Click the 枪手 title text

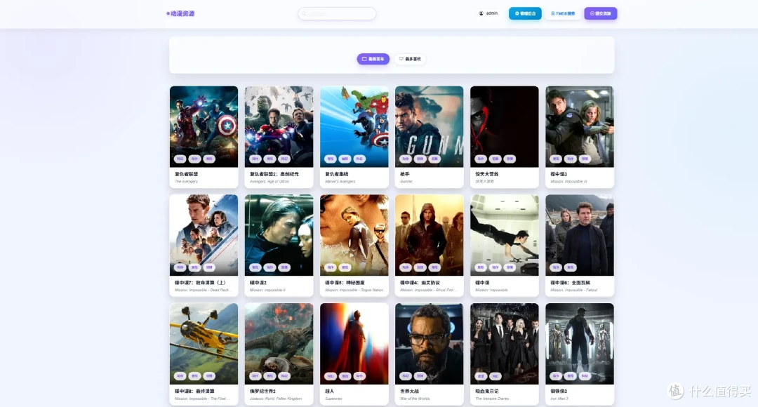(405, 174)
